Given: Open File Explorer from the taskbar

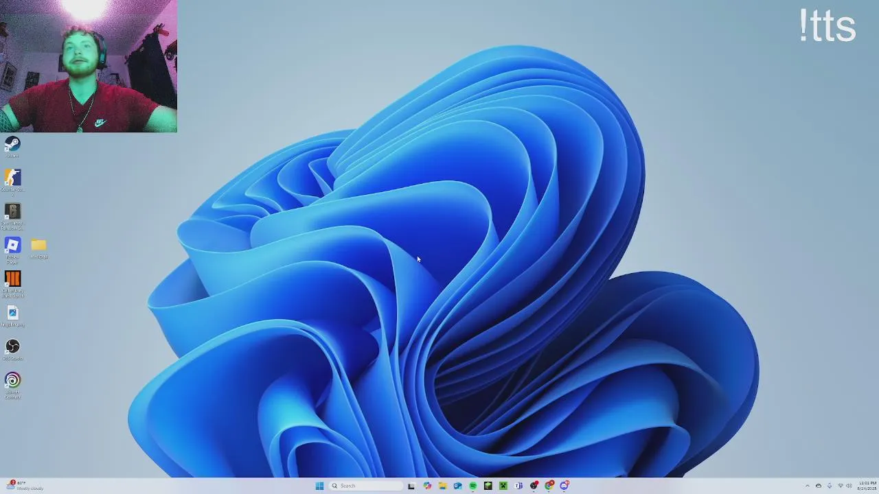Looking at the screenshot, I should pyautogui.click(x=442, y=486).
